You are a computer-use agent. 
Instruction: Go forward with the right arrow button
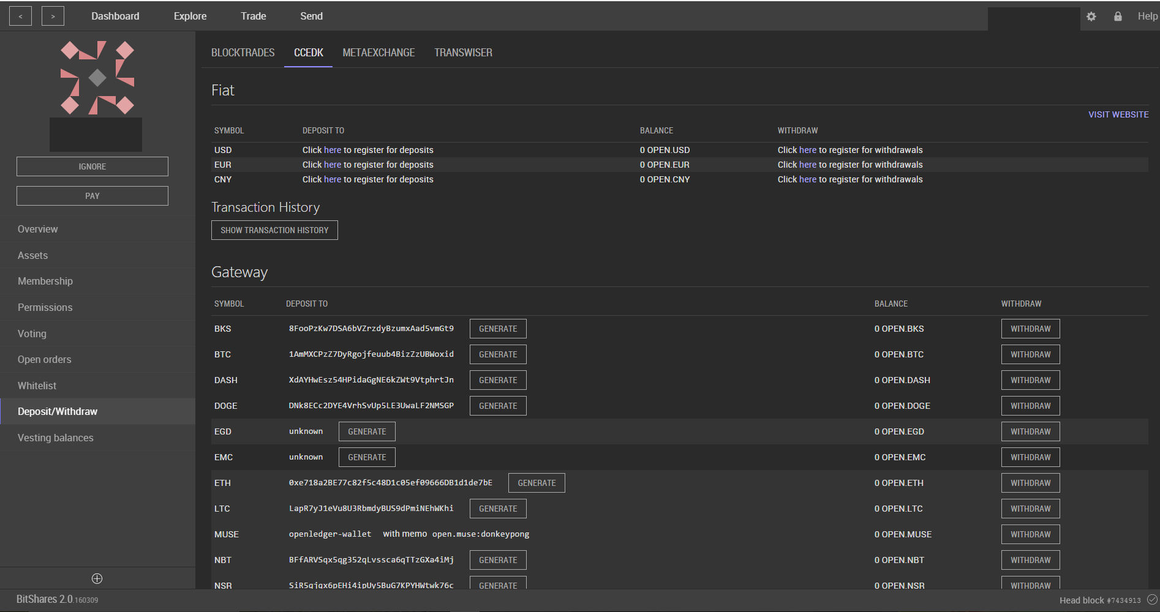point(53,17)
